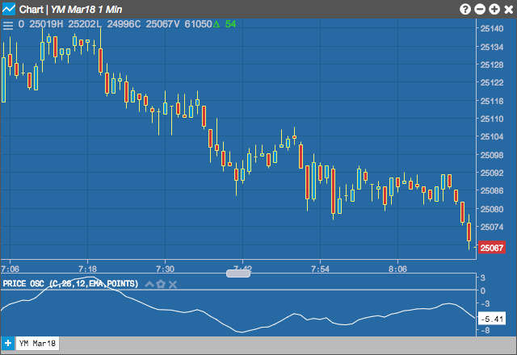
Task: Collapse the Price Osc panel chevron
Action: (x=149, y=284)
